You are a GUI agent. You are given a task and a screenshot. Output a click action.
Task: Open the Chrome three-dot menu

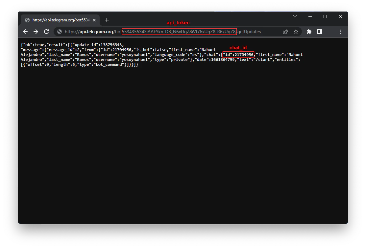341,32
